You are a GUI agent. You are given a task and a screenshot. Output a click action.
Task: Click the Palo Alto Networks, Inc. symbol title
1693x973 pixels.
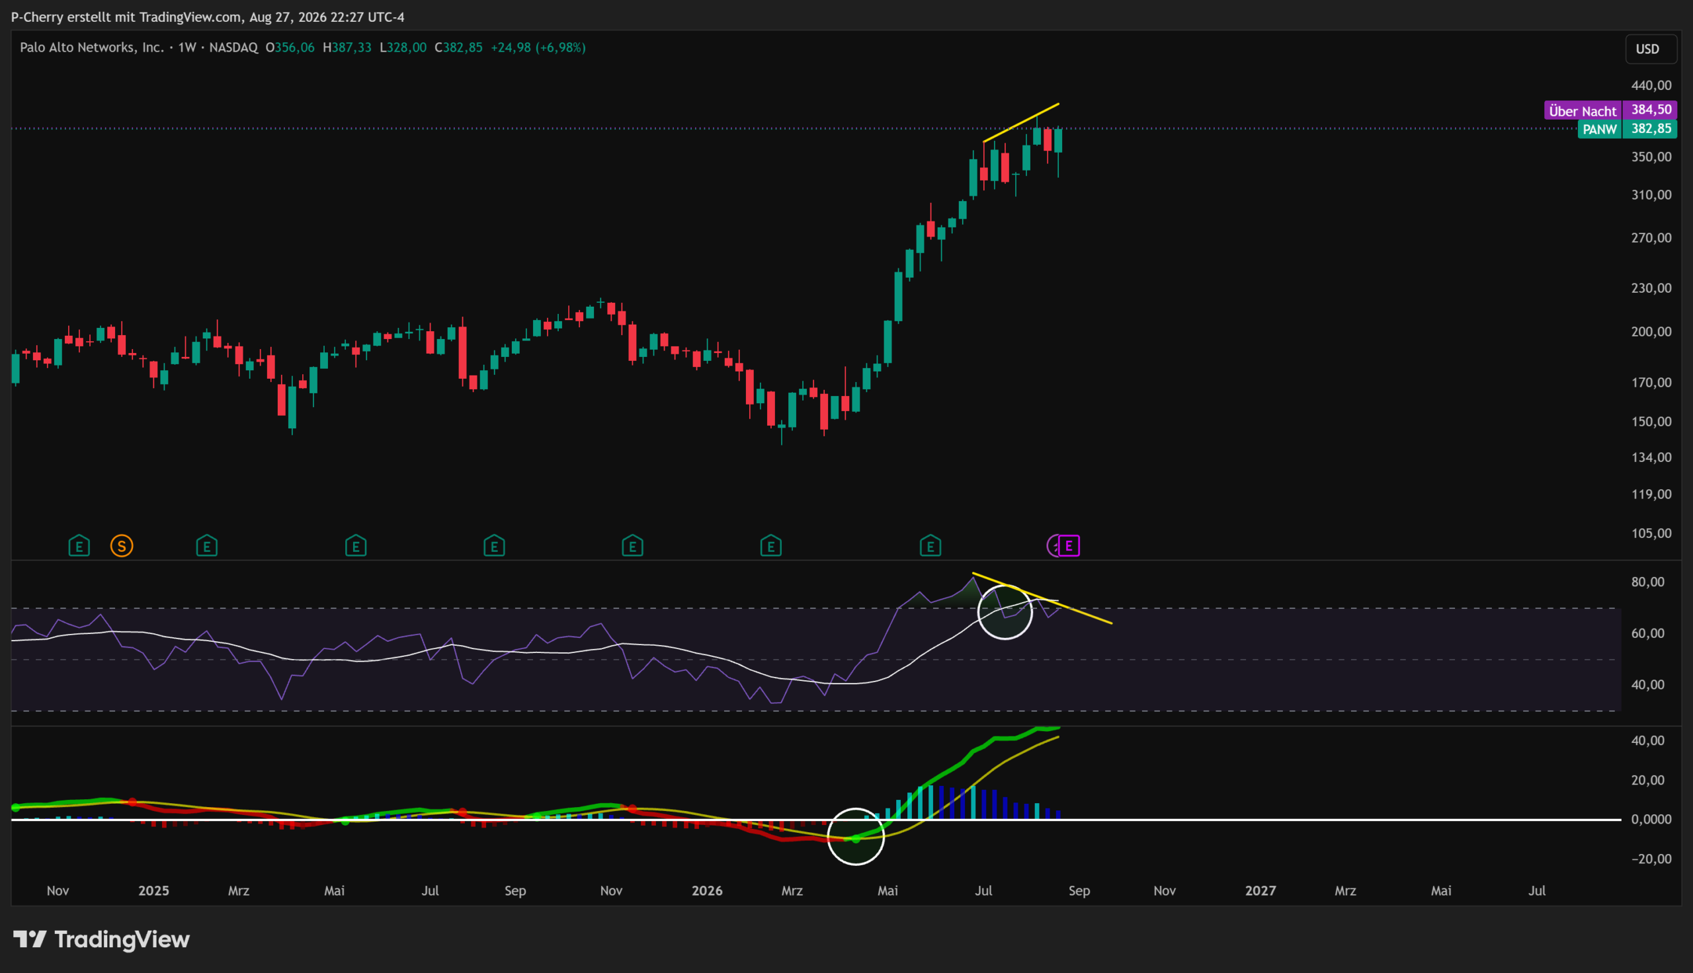click(91, 48)
